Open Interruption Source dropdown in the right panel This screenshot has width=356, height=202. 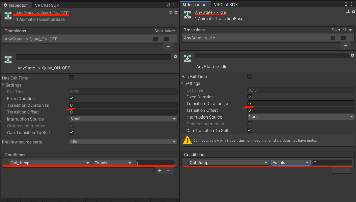click(301, 117)
